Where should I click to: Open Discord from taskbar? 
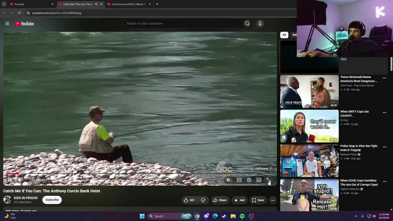(206, 216)
